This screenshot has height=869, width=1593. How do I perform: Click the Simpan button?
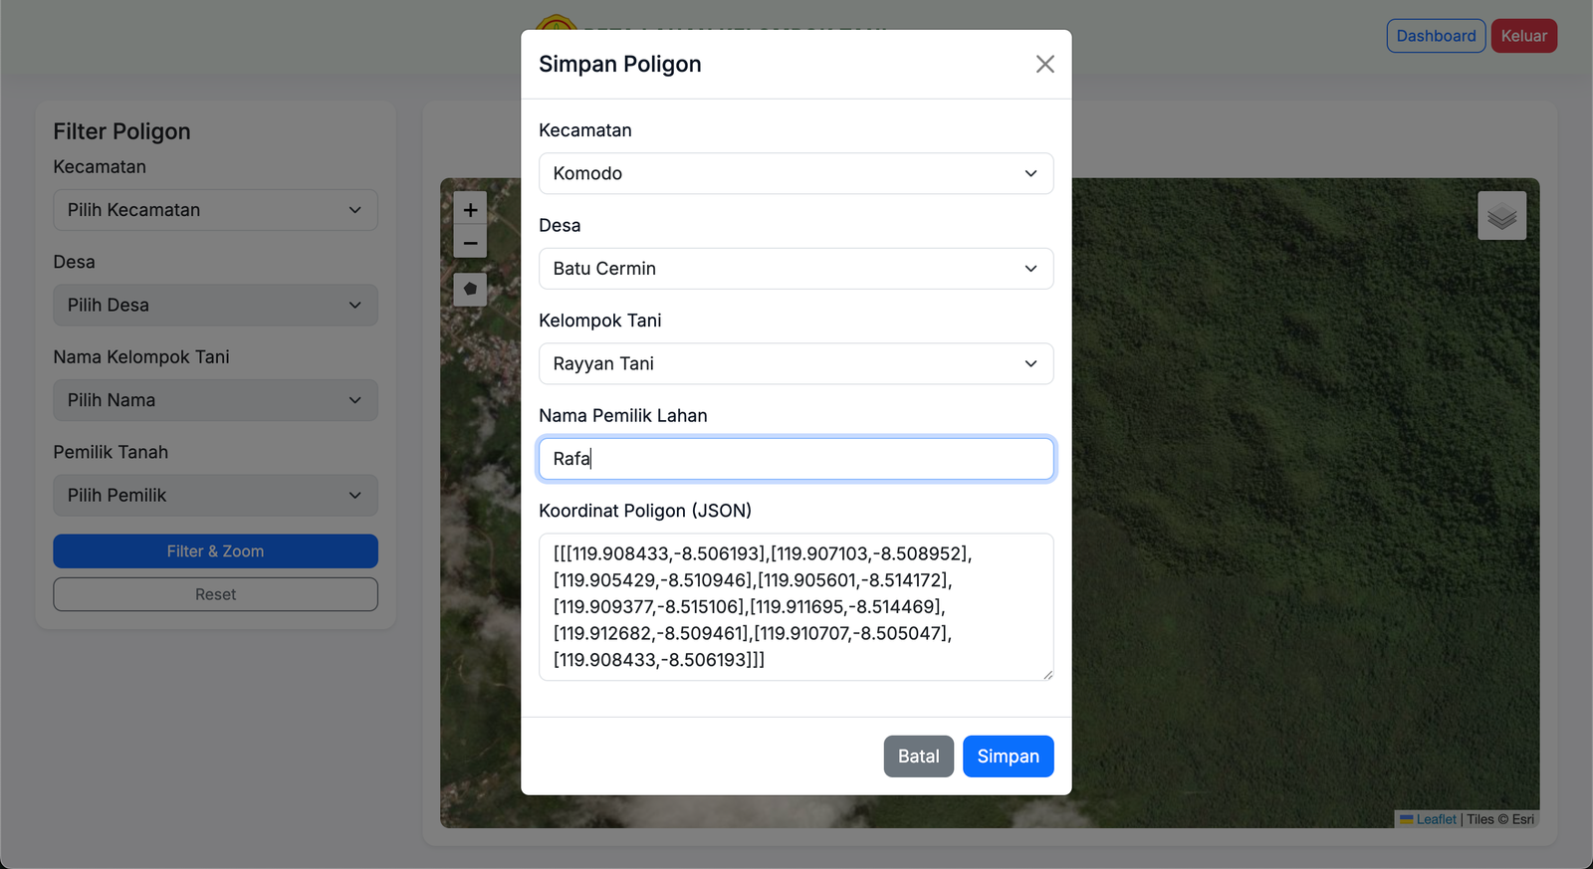[x=1008, y=757]
